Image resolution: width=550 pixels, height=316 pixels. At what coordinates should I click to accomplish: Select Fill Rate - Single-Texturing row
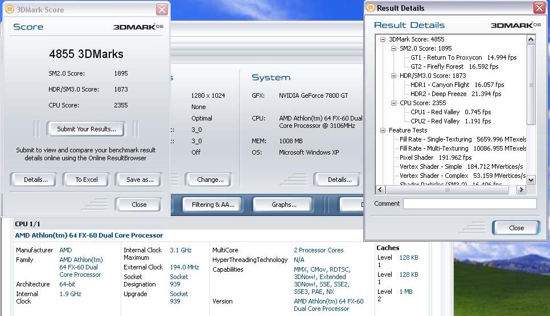tap(463, 139)
